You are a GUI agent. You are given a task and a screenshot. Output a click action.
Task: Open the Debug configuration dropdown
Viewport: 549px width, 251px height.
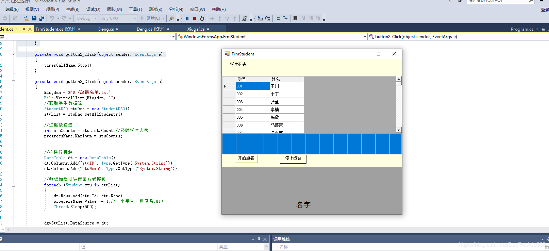point(87,18)
